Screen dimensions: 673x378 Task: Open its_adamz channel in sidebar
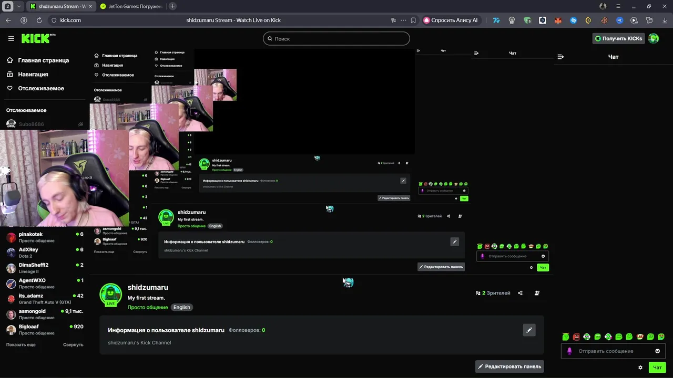click(45, 299)
